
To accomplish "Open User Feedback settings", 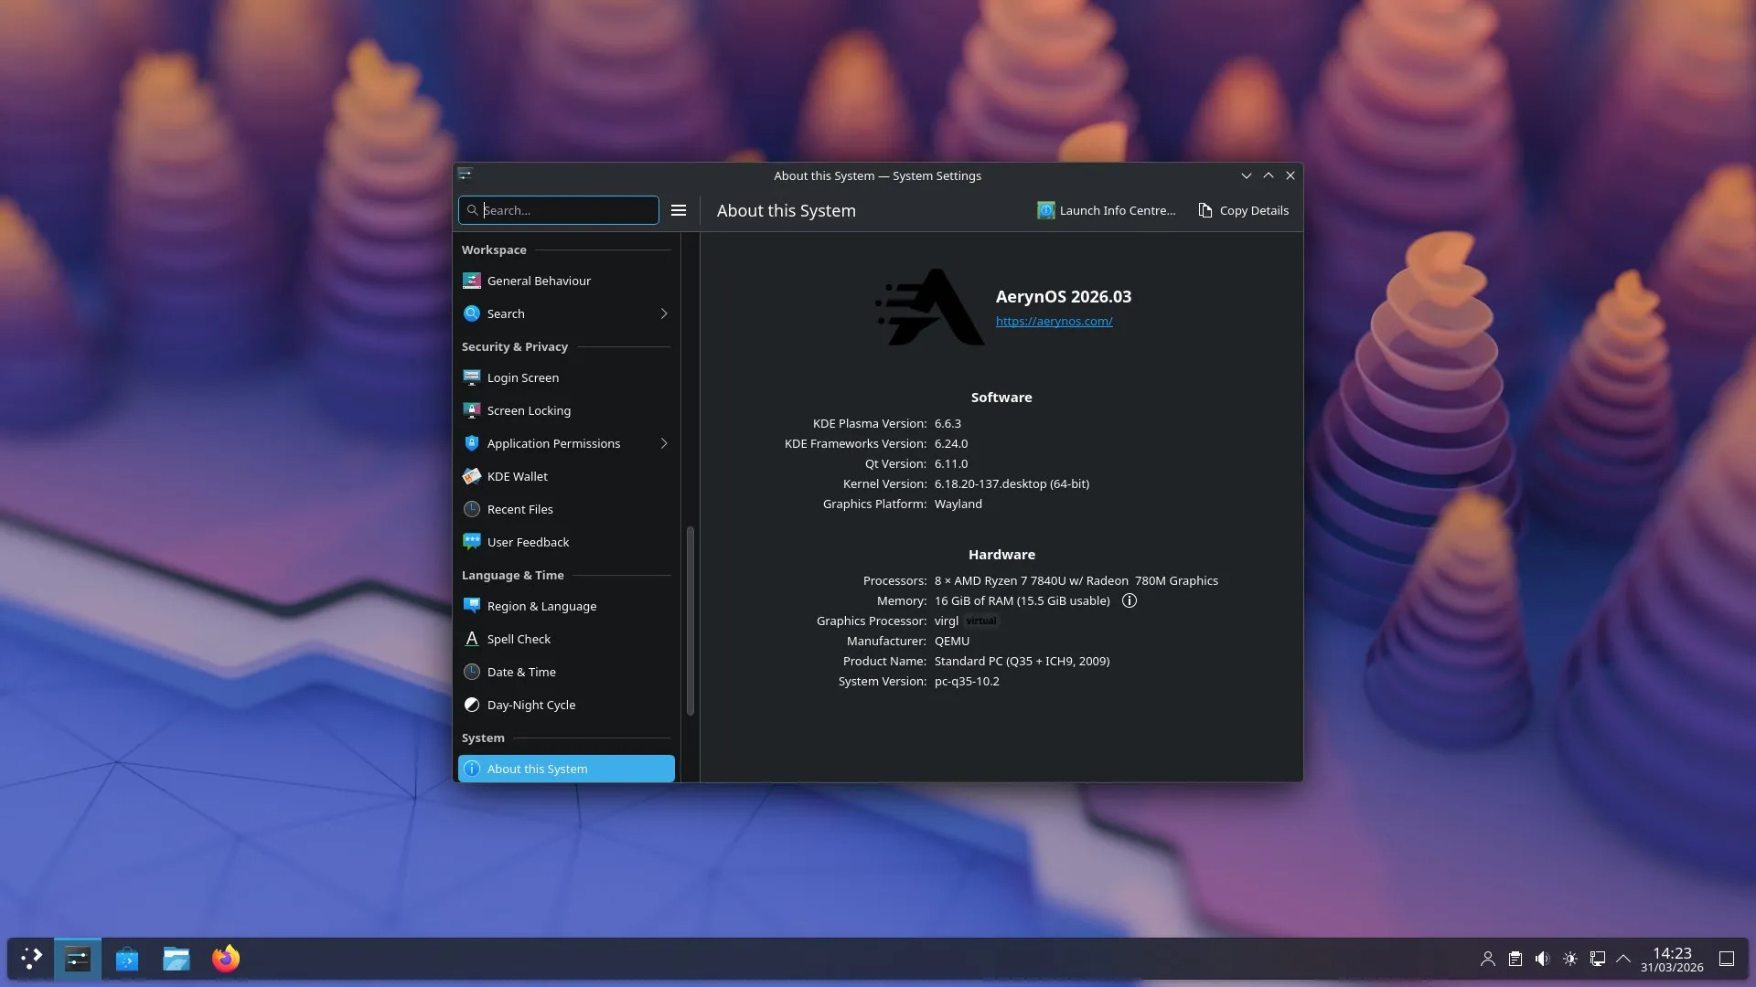I will click(x=528, y=542).
